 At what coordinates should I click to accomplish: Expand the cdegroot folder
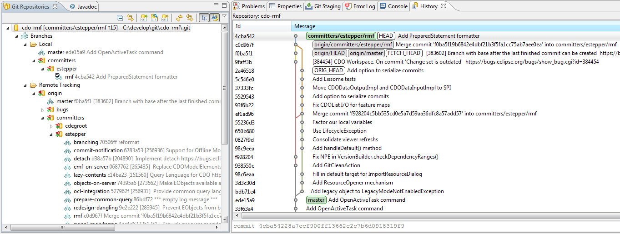(51, 126)
